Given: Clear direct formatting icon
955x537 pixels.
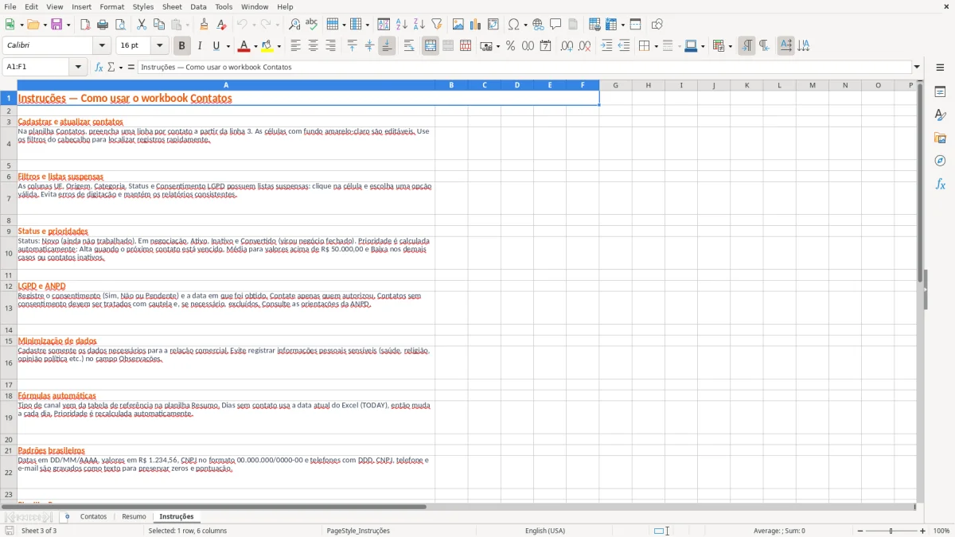Looking at the screenshot, I should (221, 25).
